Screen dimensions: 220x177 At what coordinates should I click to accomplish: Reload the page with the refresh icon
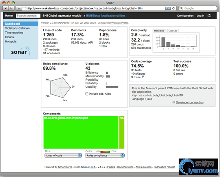(174, 8)
